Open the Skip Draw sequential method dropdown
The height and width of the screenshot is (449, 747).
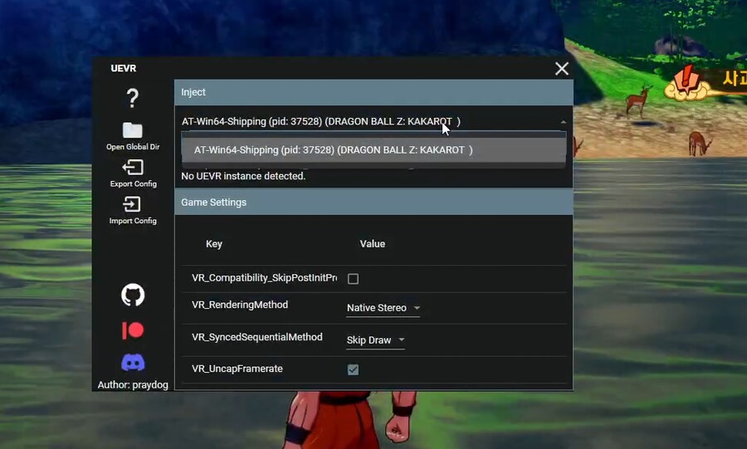click(x=375, y=340)
